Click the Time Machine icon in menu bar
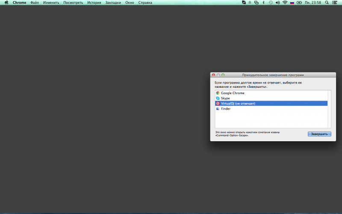Viewport: 342px width, 214px height. coord(271,3)
